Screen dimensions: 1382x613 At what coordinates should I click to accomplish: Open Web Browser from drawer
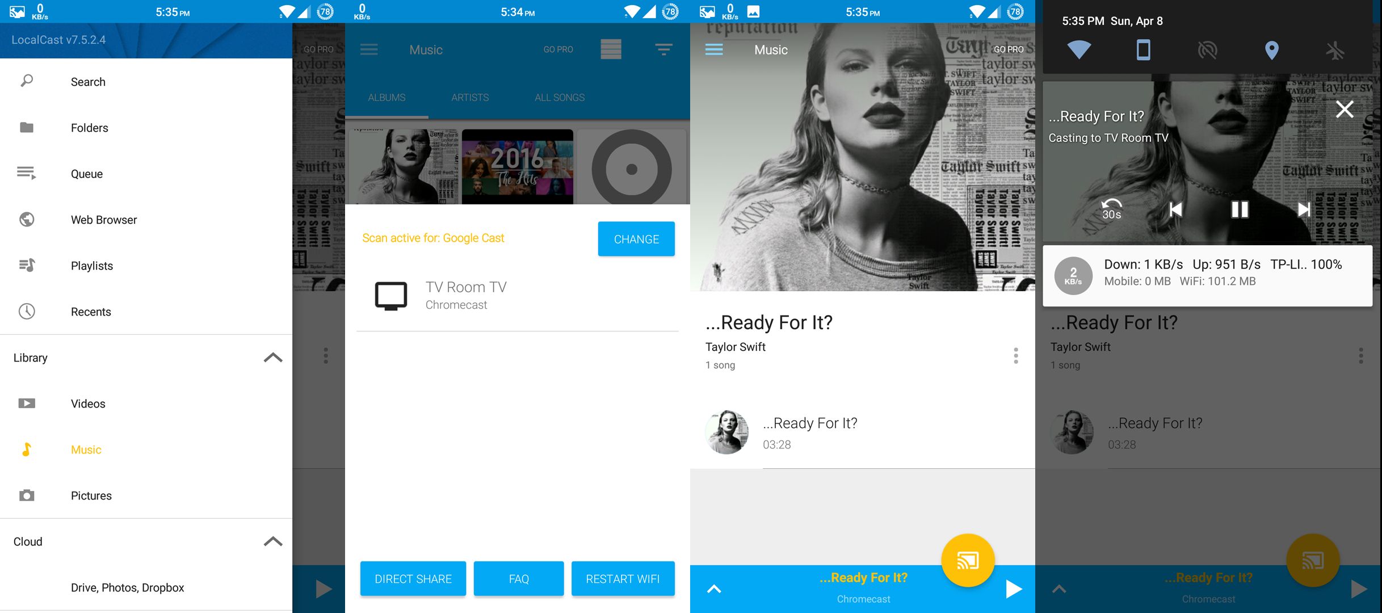[x=146, y=220]
